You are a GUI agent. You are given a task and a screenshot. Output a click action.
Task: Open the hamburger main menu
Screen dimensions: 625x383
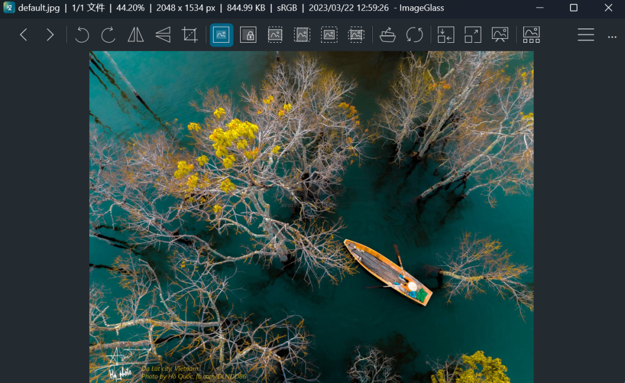click(x=586, y=35)
